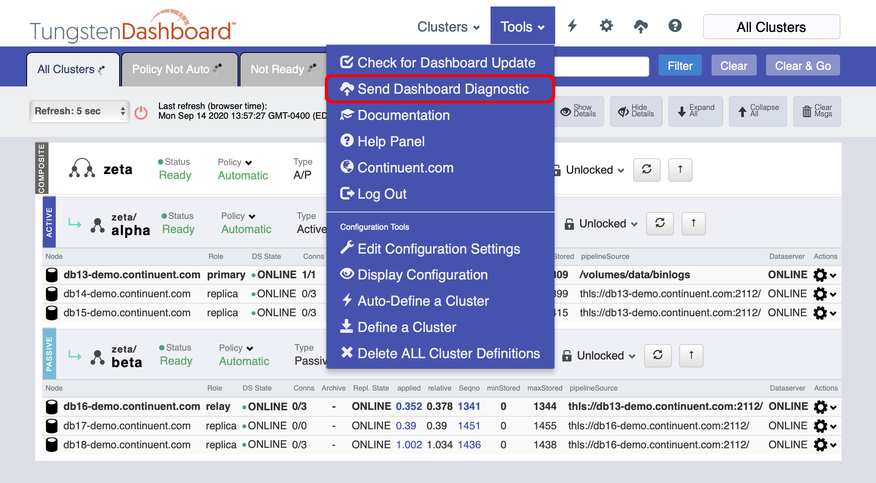
Task: Click refresh icon for zeta/alpha cluster
Action: click(660, 223)
